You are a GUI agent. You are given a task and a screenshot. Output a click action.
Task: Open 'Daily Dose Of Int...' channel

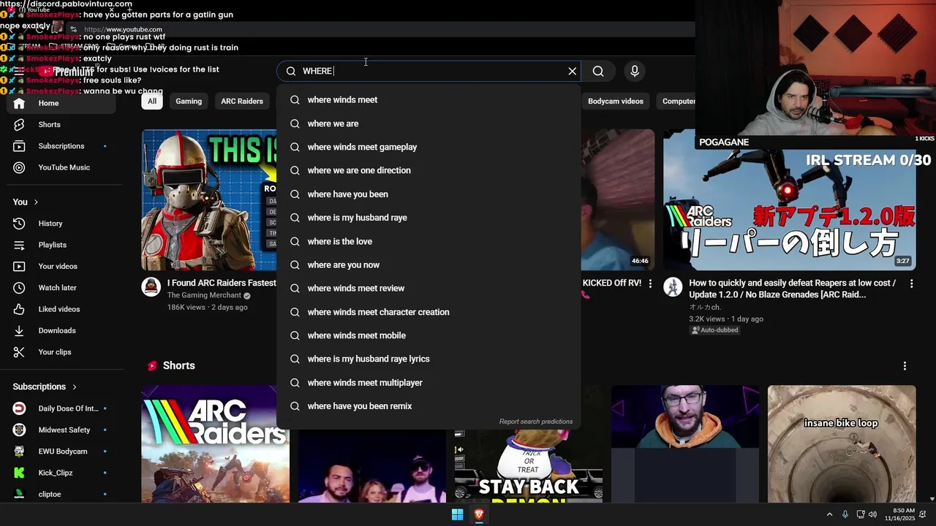tap(61, 408)
